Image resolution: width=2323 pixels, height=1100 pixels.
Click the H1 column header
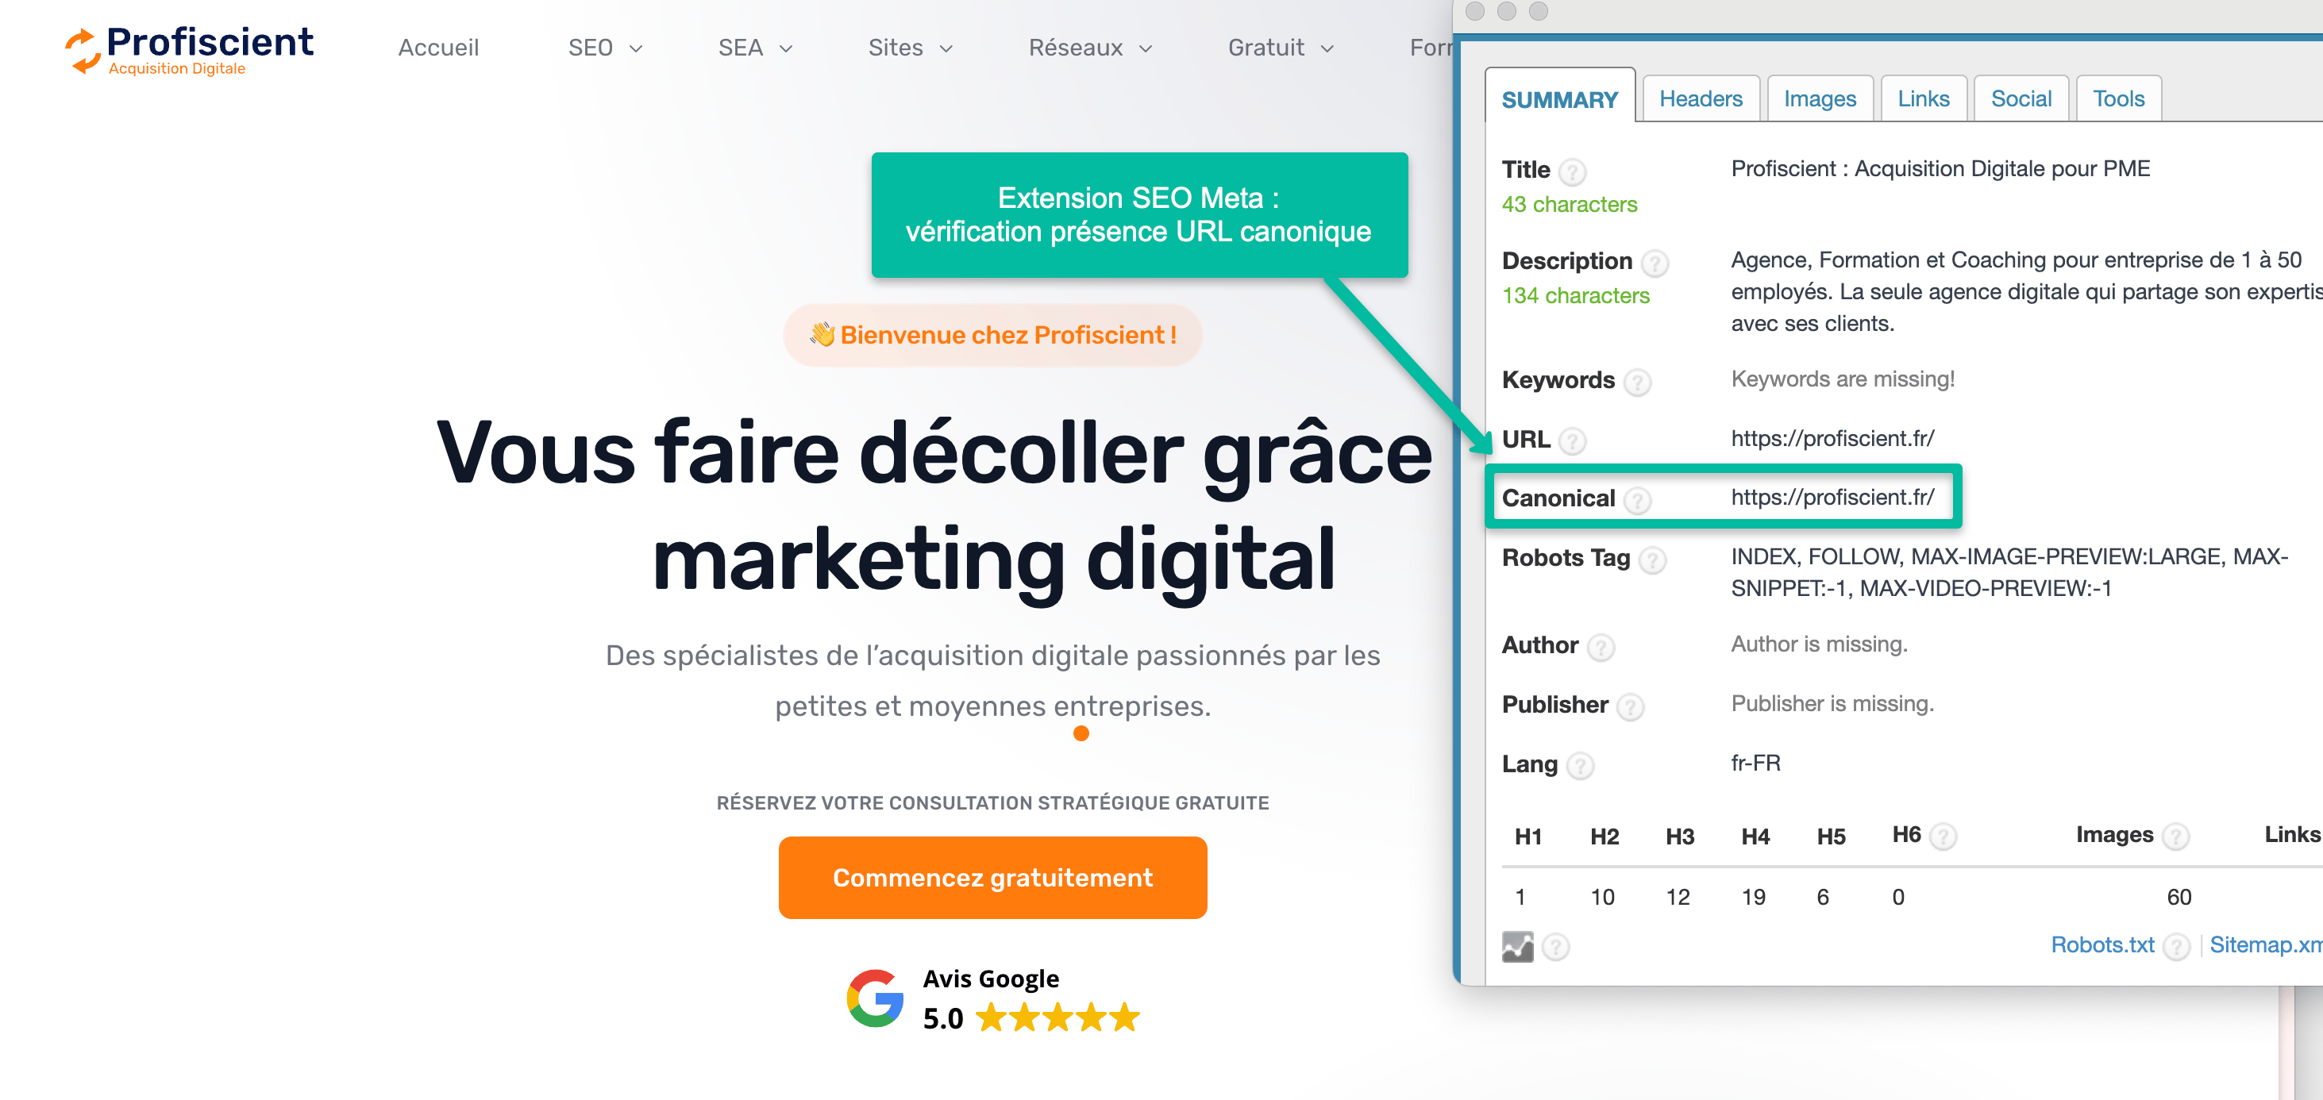[x=1527, y=837]
